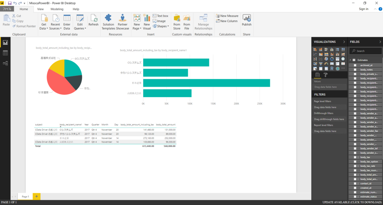Add a new page with plus button
The width and height of the screenshot is (383, 205).
pos(36,196)
